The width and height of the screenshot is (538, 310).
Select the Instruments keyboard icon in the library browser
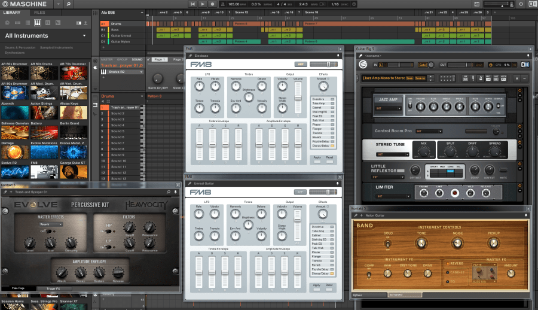(38, 23)
